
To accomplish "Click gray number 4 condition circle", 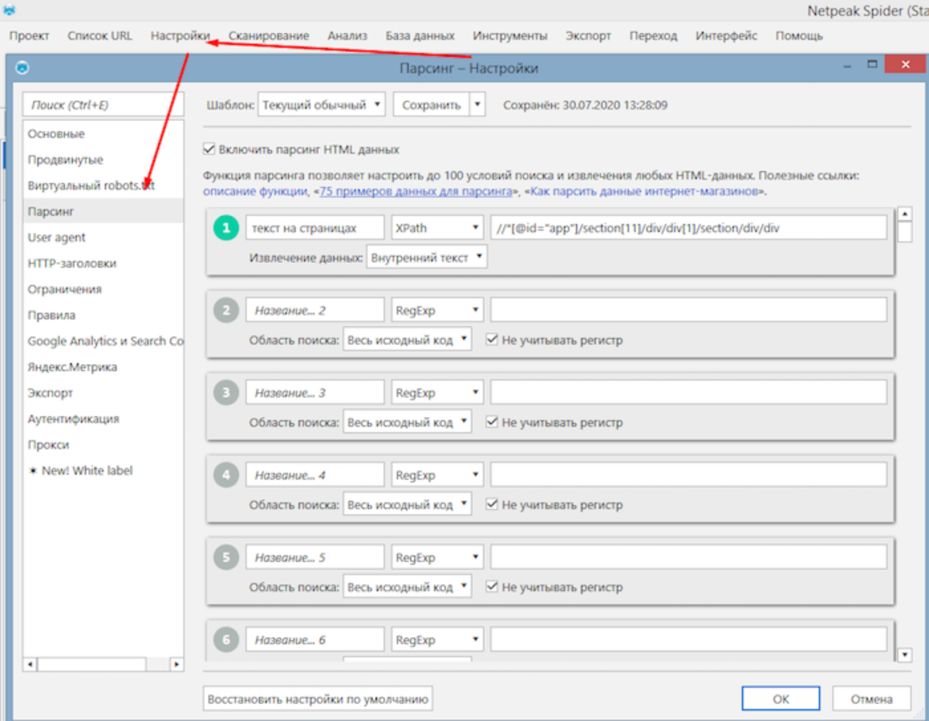I will pos(226,475).
